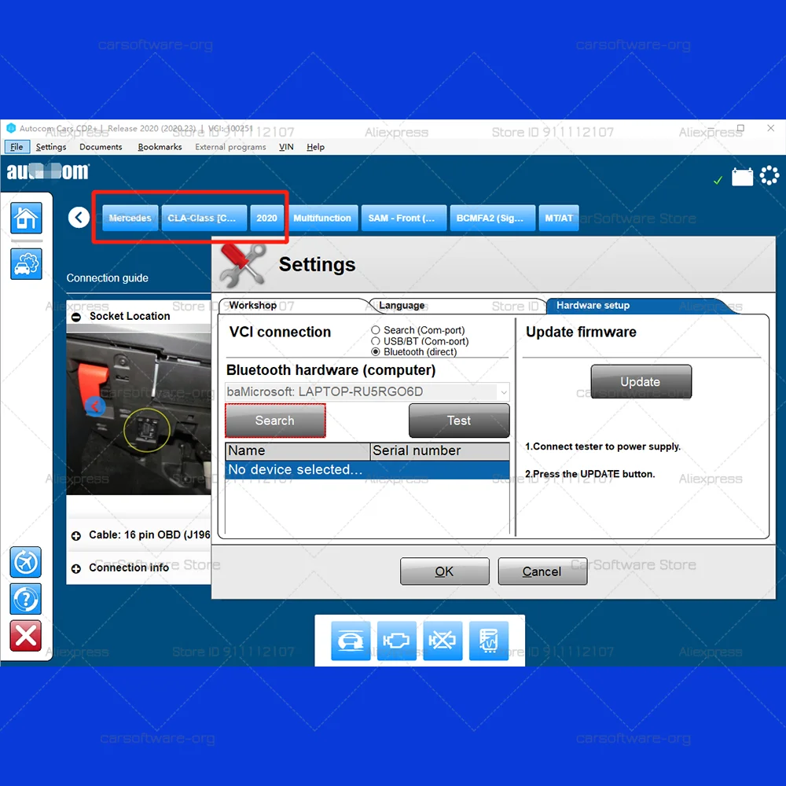
Task: Click previous image arrow on socket photo
Action: pyautogui.click(x=95, y=406)
